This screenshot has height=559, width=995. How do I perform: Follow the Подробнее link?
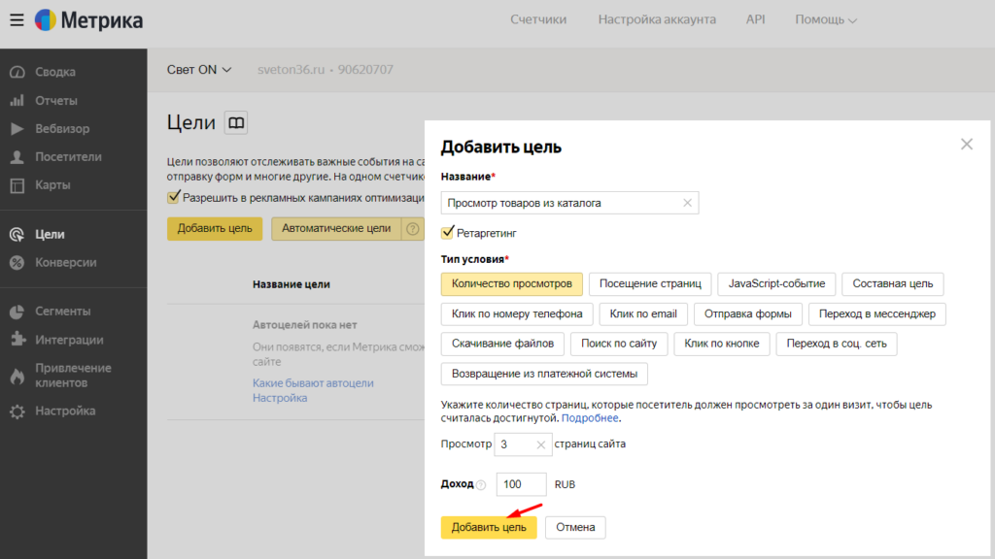[590, 418]
